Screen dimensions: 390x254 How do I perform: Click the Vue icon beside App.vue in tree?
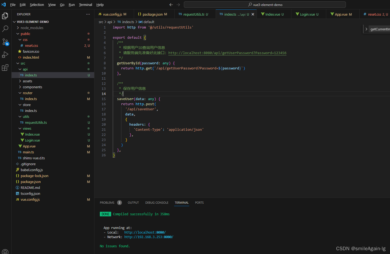click(x=20, y=146)
